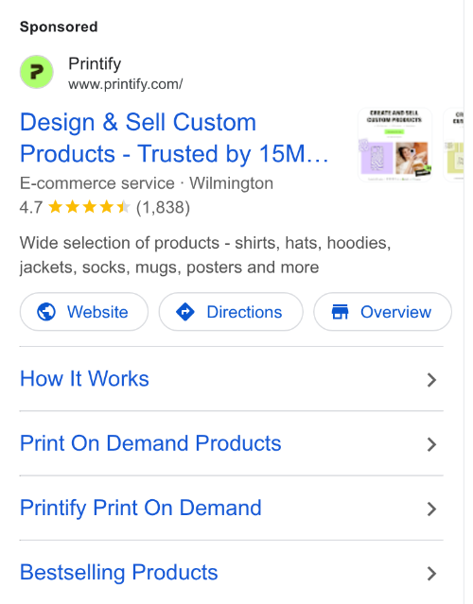Expand the How It Works chevron

click(x=431, y=380)
